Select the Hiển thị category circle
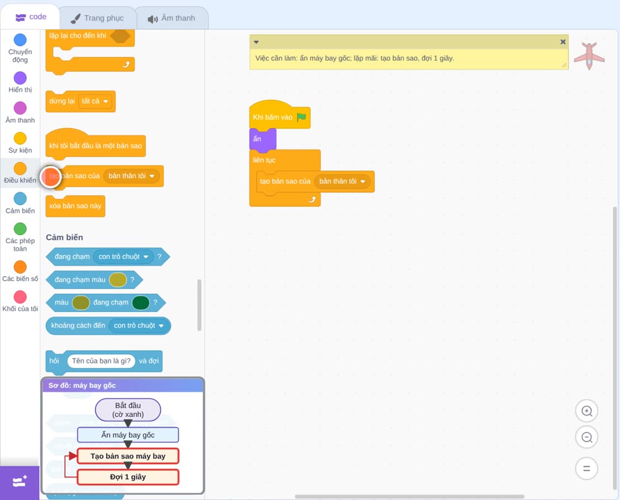This screenshot has width=620, height=500. tap(20, 78)
